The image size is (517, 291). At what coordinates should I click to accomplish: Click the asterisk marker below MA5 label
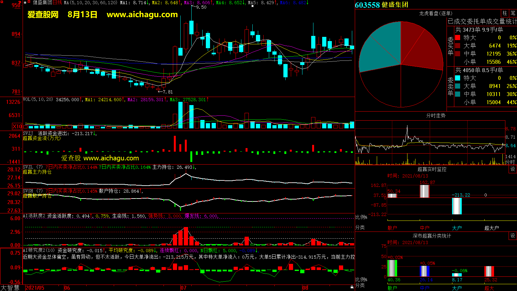click(x=252, y=6)
